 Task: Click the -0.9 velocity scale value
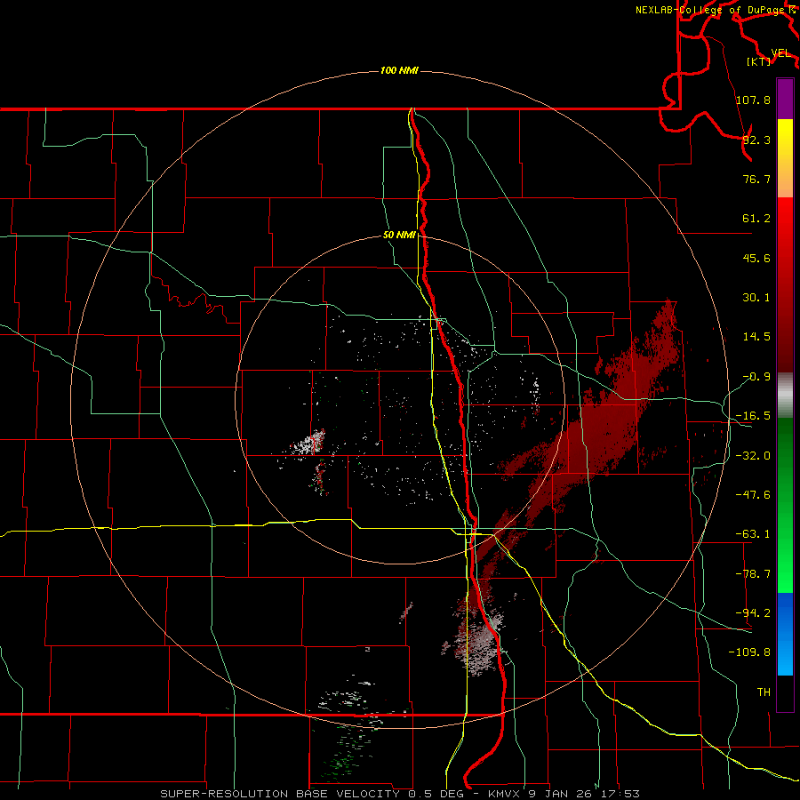(756, 377)
